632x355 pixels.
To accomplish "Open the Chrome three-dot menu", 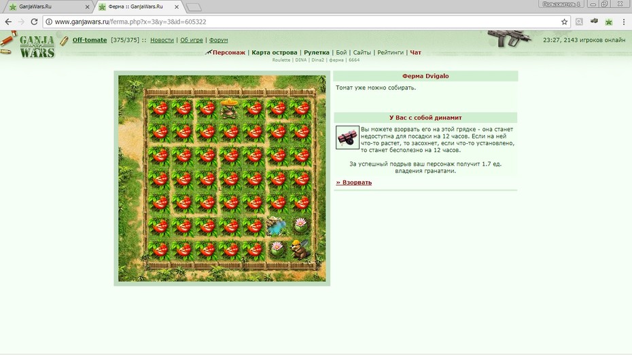I will pyautogui.click(x=624, y=22).
